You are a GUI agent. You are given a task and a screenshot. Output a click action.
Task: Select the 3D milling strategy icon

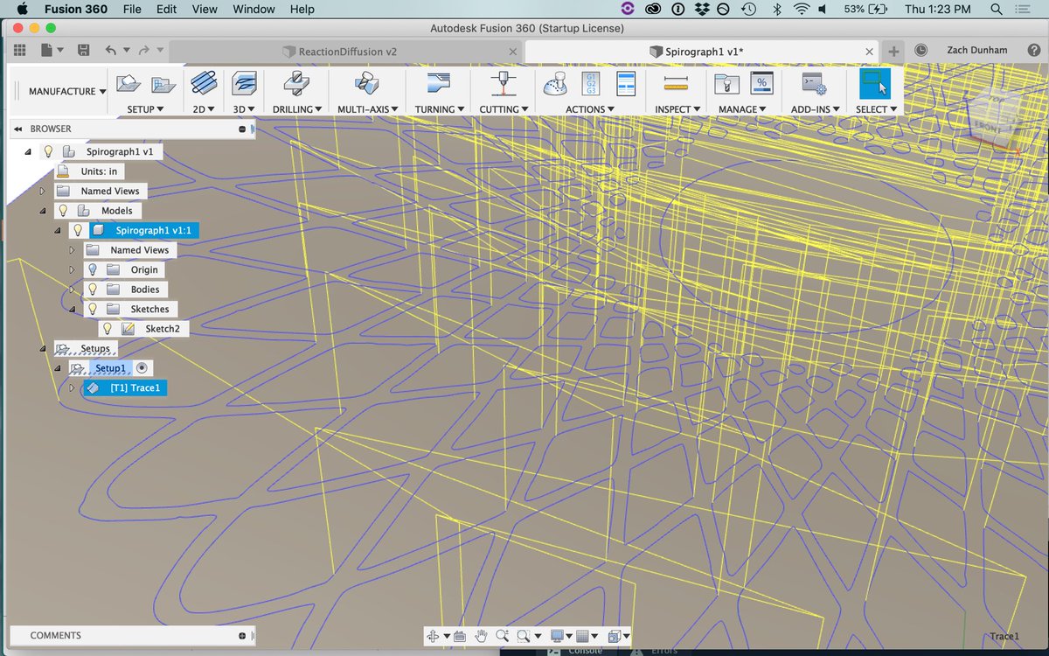tap(244, 84)
